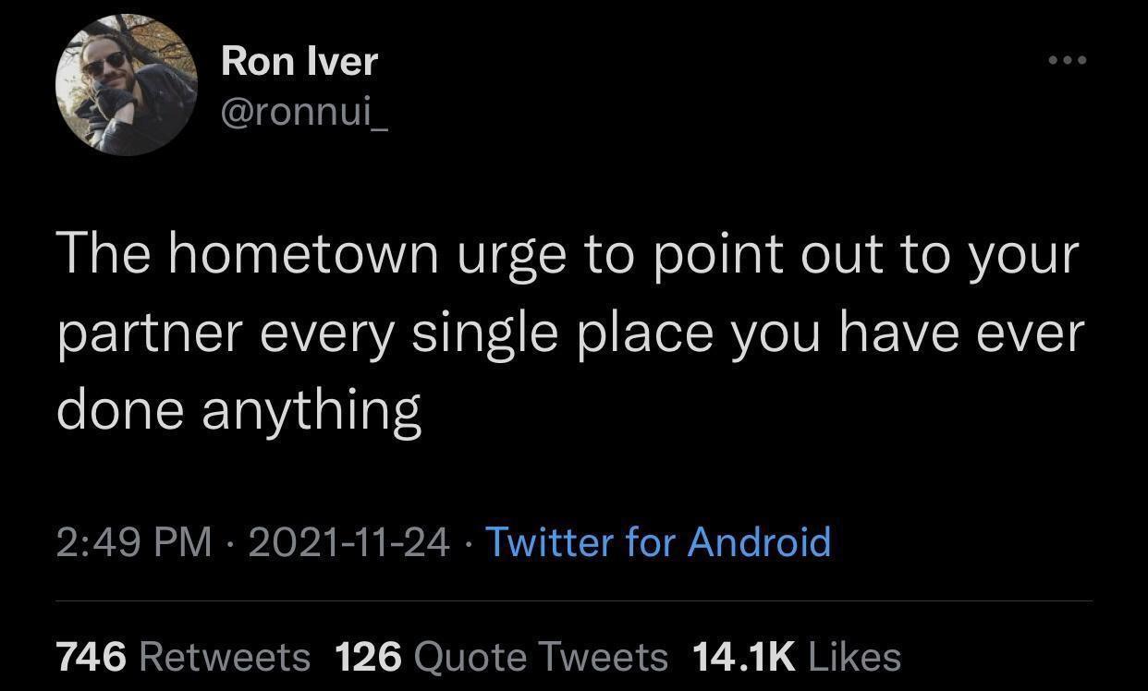
Task: Show the 14.1K Likes list
Action: point(795,656)
